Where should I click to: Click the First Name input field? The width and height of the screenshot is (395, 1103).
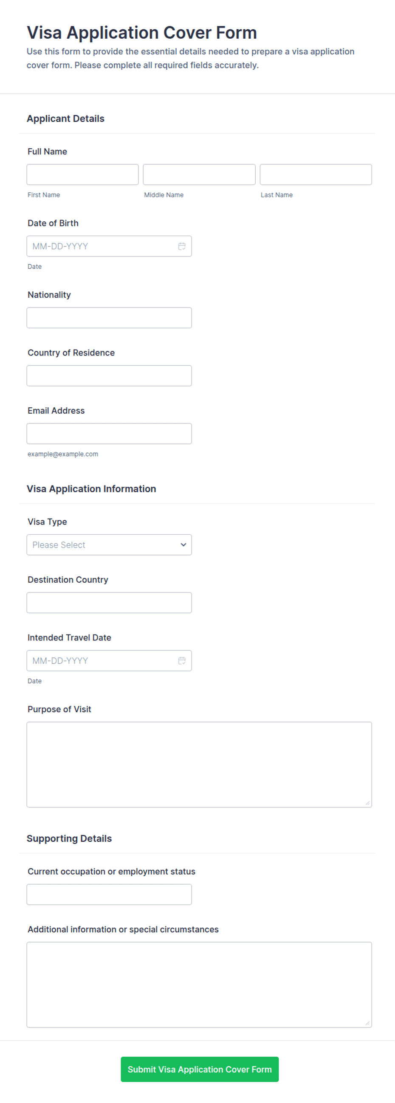[x=83, y=175]
